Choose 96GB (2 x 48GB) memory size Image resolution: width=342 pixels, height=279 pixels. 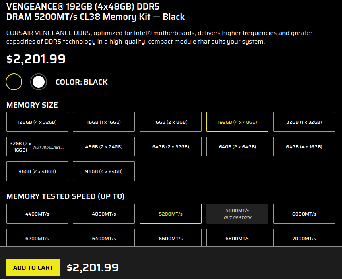[37, 171]
